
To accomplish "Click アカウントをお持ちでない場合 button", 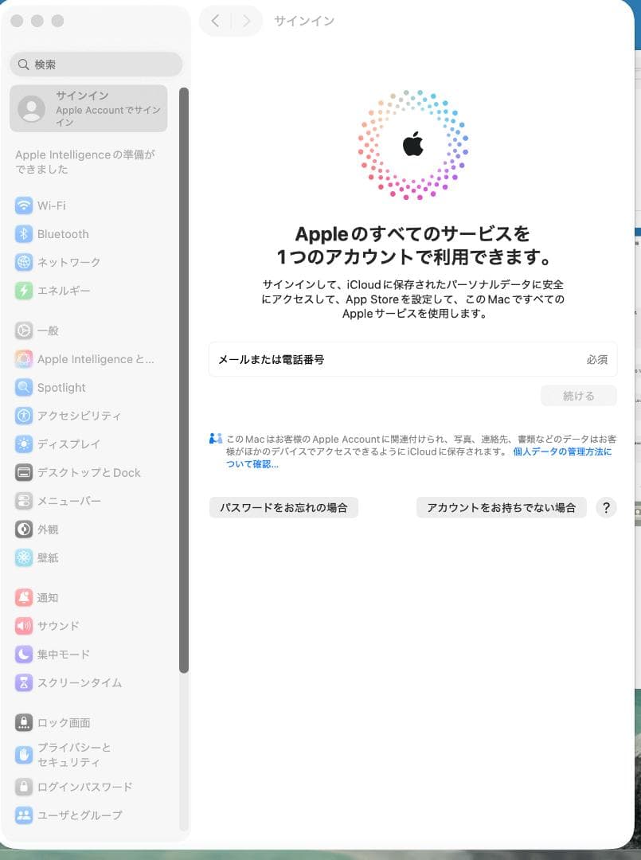I will 501,508.
